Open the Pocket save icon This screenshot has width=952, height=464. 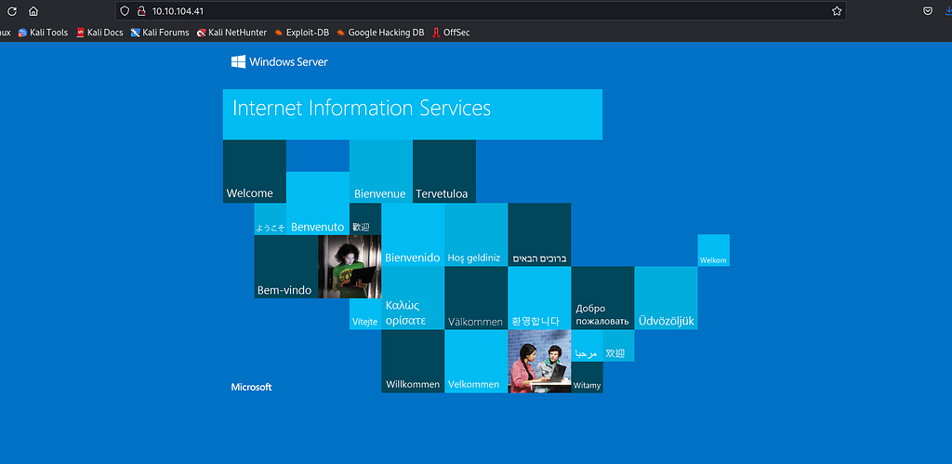pyautogui.click(x=928, y=11)
